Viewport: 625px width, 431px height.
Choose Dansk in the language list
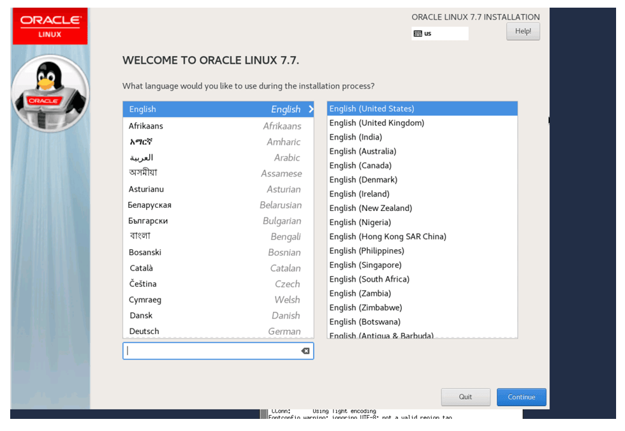click(191, 315)
